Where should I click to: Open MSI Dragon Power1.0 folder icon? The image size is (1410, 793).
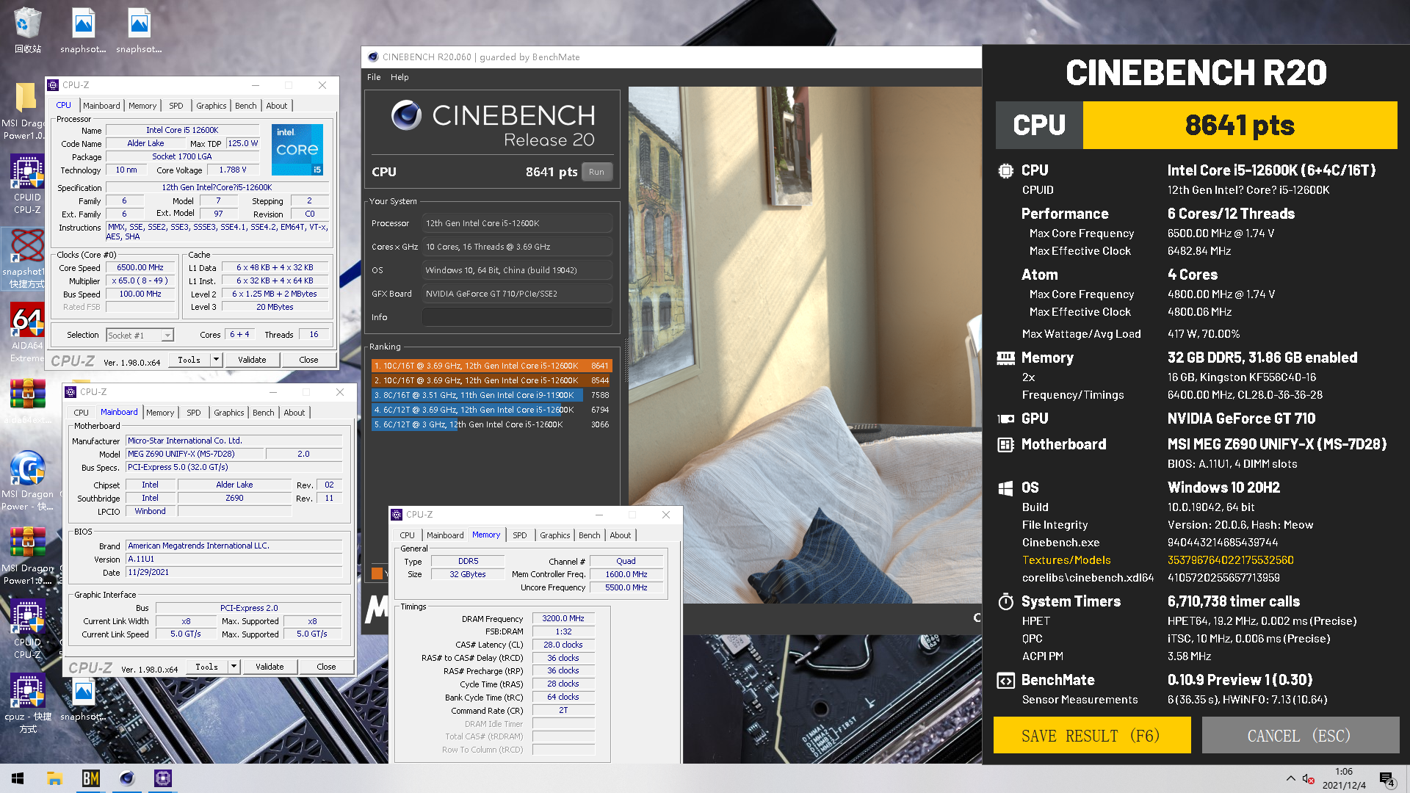26,110
